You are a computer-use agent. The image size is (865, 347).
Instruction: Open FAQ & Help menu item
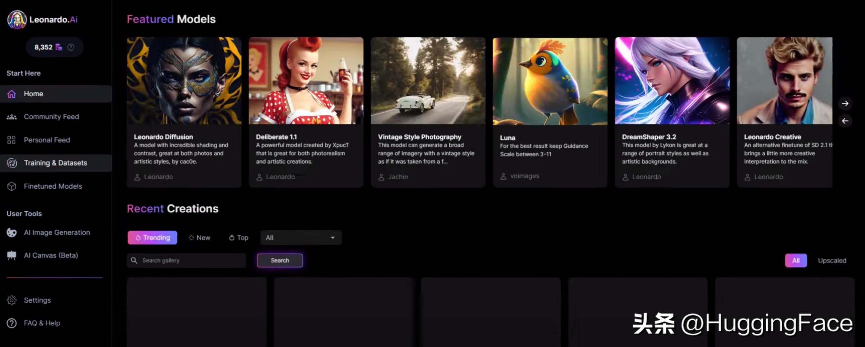coord(41,323)
